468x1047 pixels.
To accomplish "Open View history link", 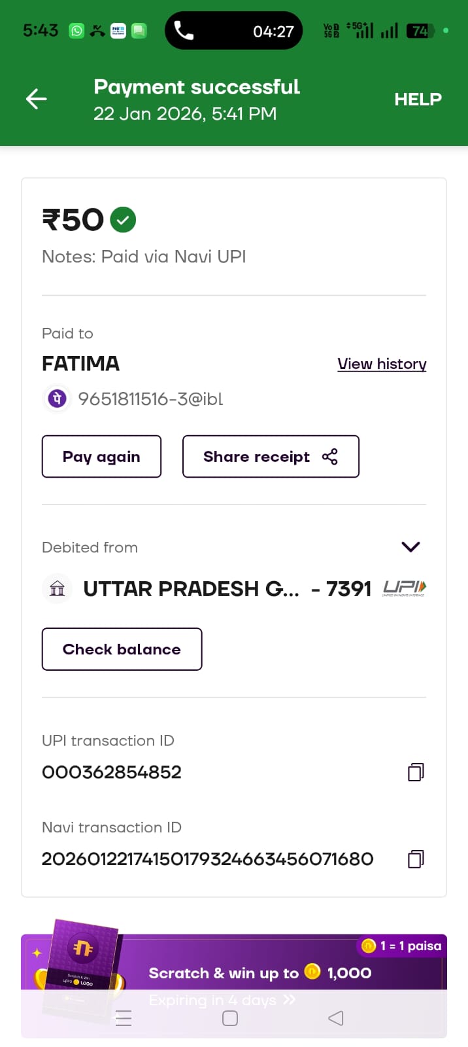I will pyautogui.click(x=382, y=364).
